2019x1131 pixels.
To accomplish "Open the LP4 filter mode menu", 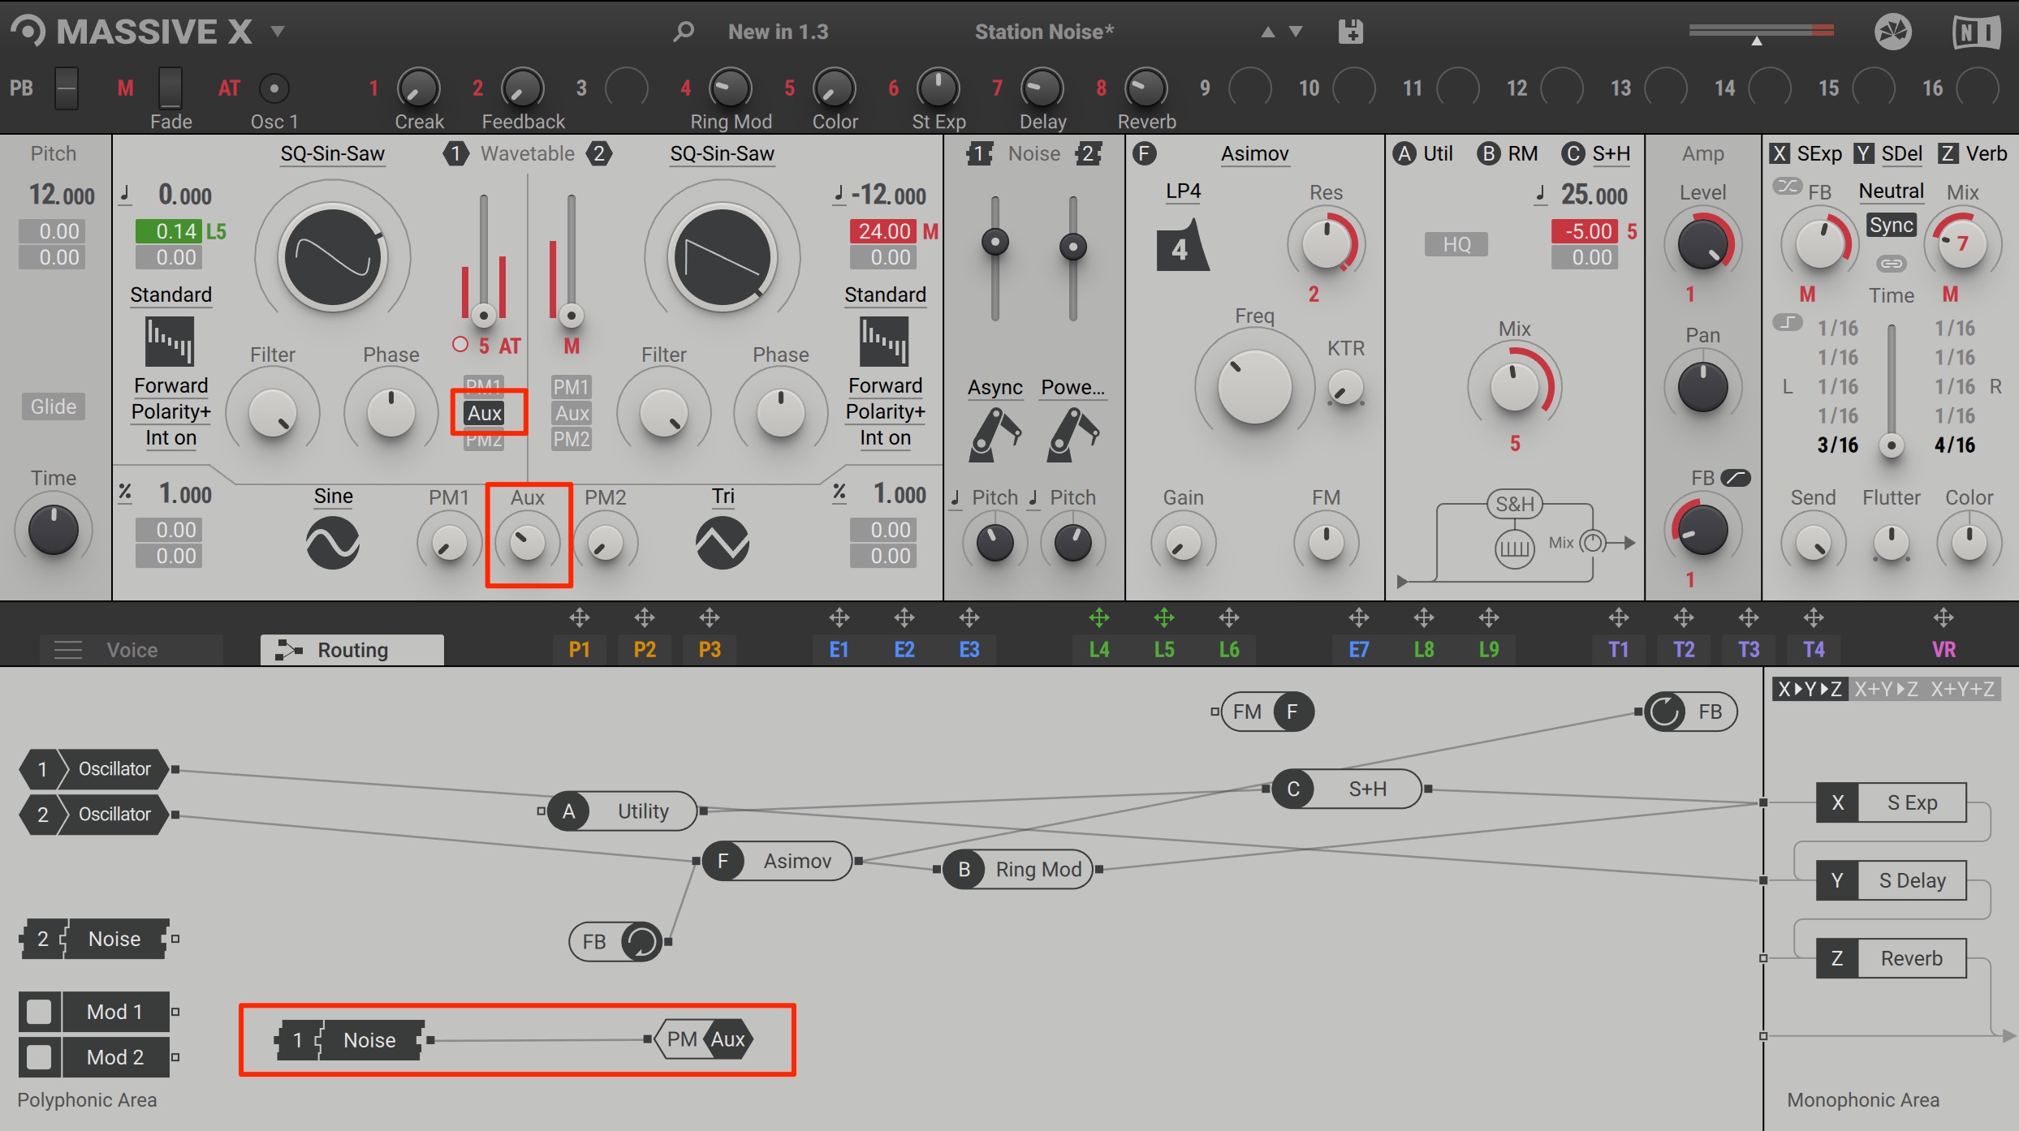I will [1183, 191].
